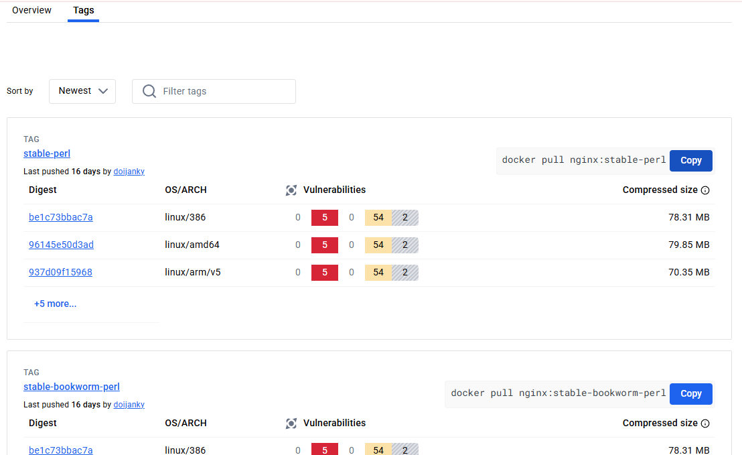Click Compressed size info icon for stable-perl

click(x=705, y=190)
